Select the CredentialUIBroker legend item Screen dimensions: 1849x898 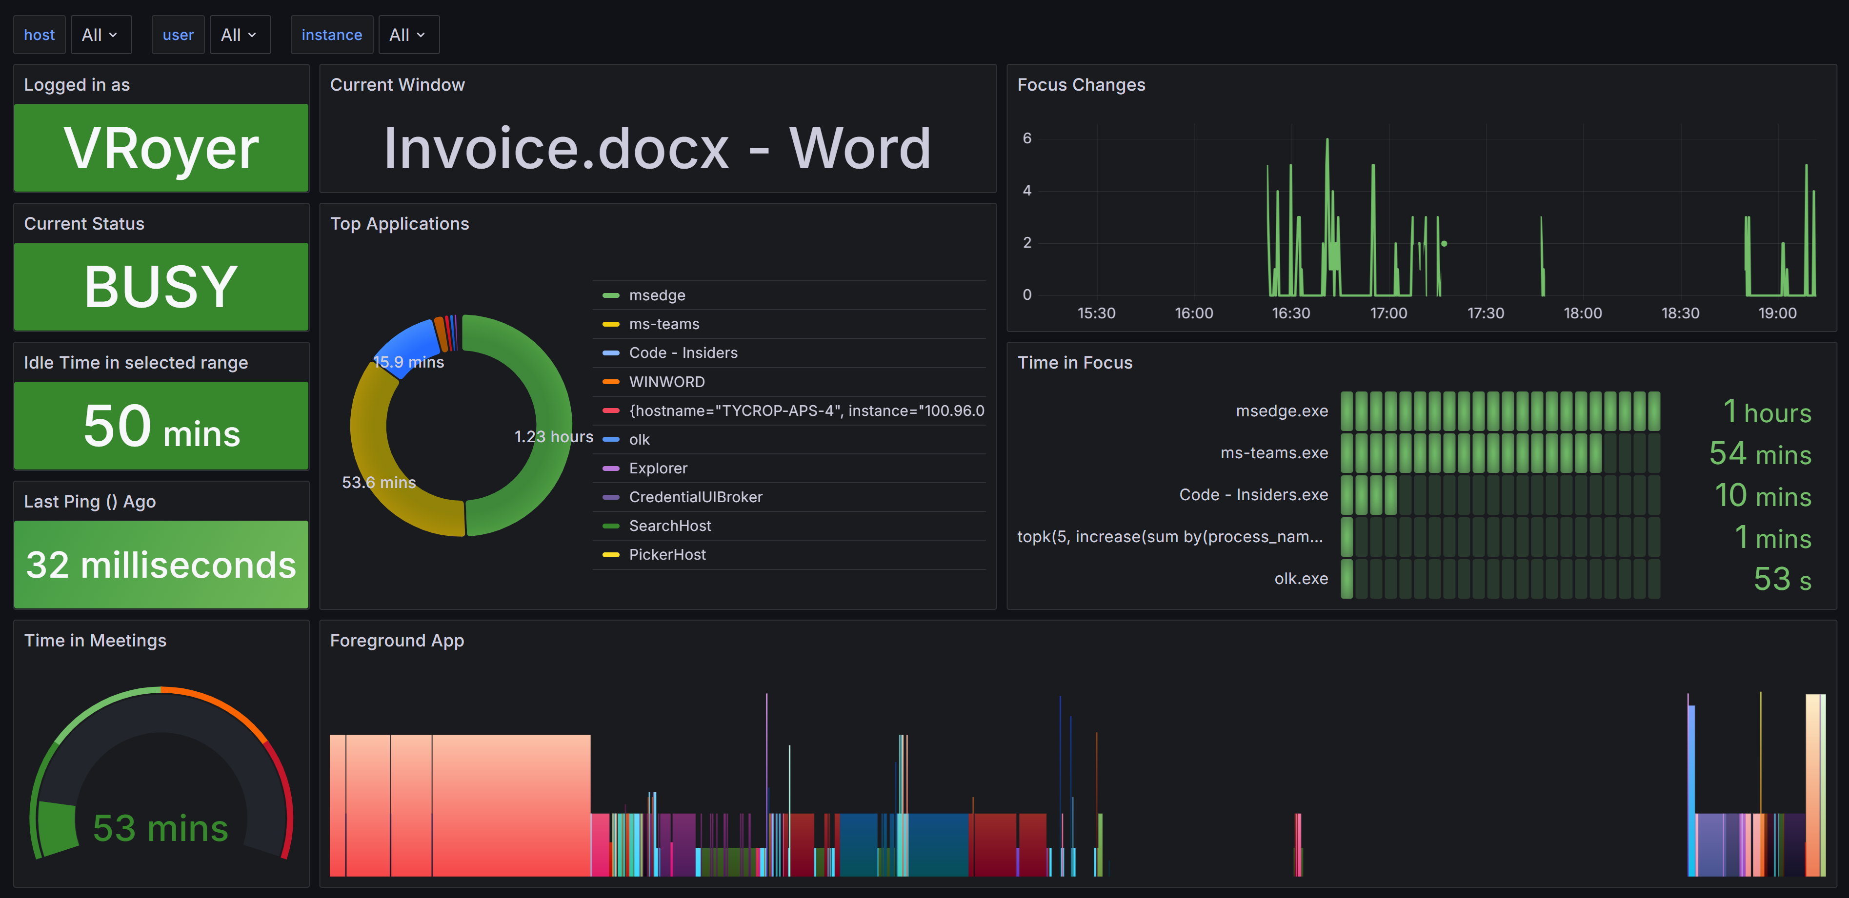(x=695, y=496)
